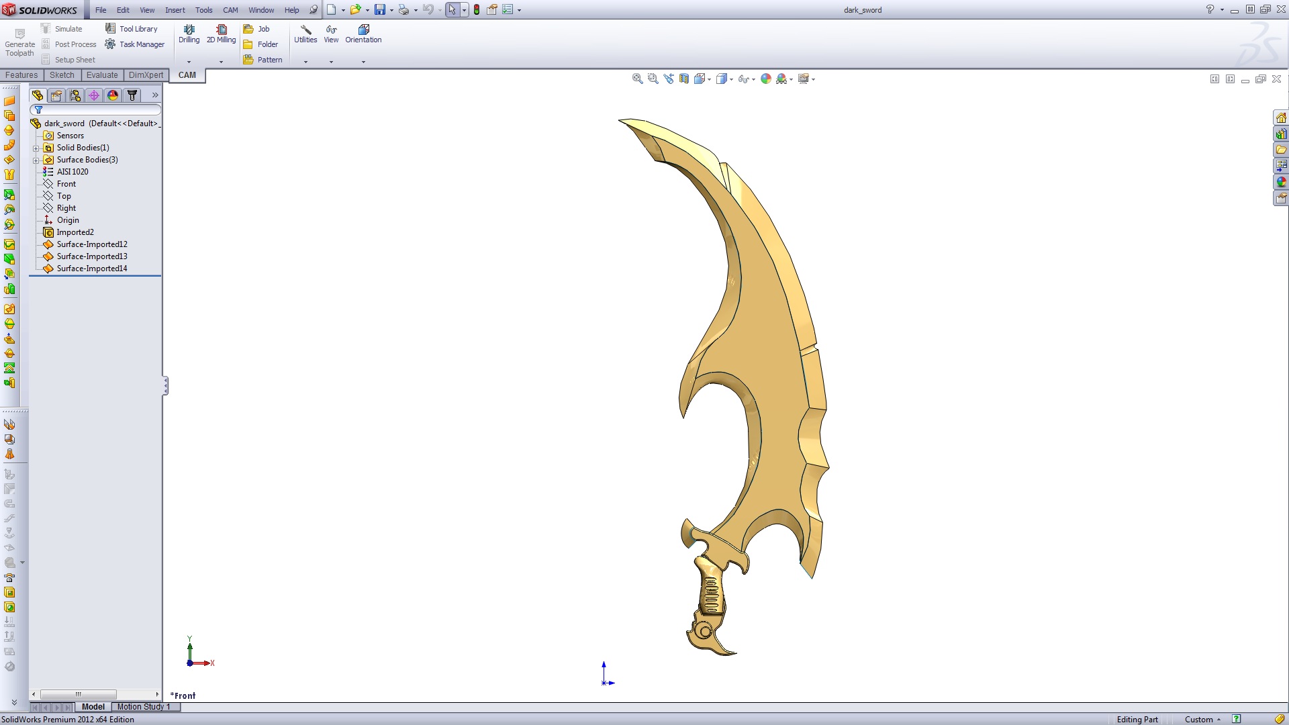The height and width of the screenshot is (725, 1289).
Task: Expand the 2D Milling dropdown arrow
Action: [x=221, y=62]
